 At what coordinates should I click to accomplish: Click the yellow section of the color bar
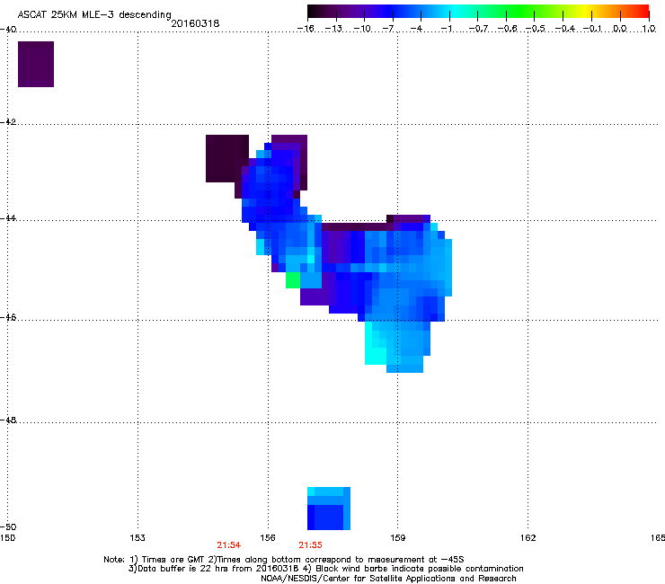point(585,12)
